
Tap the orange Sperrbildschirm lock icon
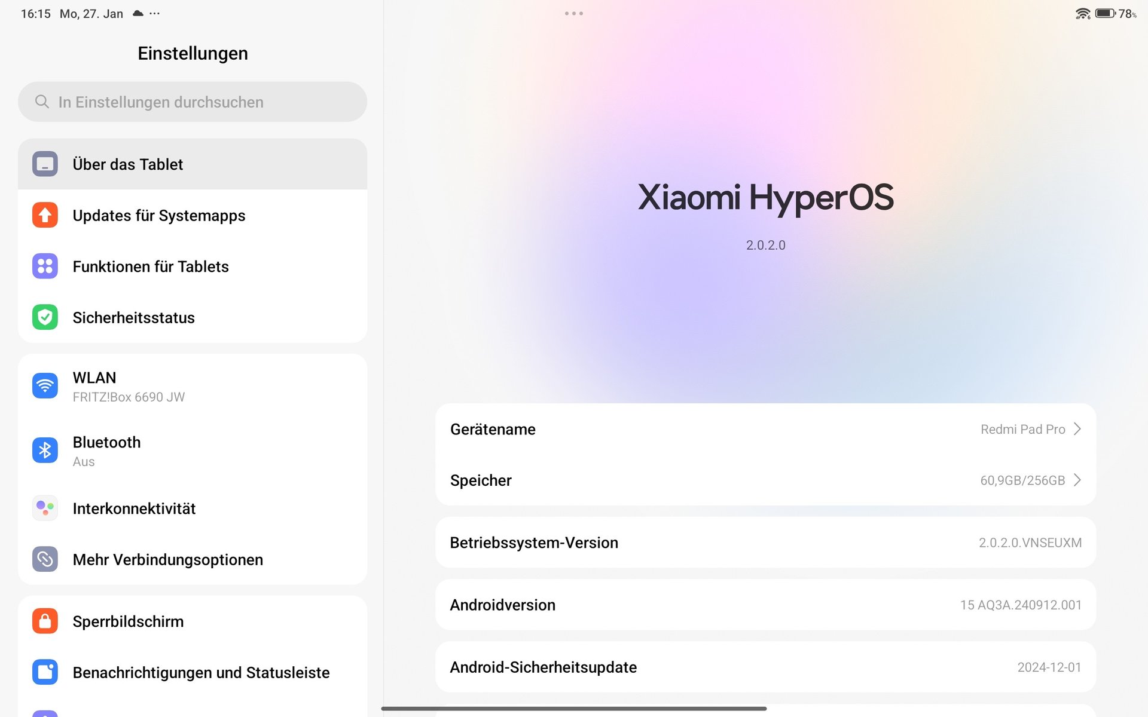click(x=45, y=621)
